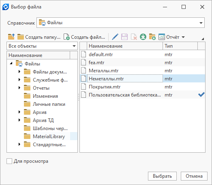Open the Отчёт dropdown arrow
The width and height of the screenshot is (212, 185).
(x=183, y=37)
